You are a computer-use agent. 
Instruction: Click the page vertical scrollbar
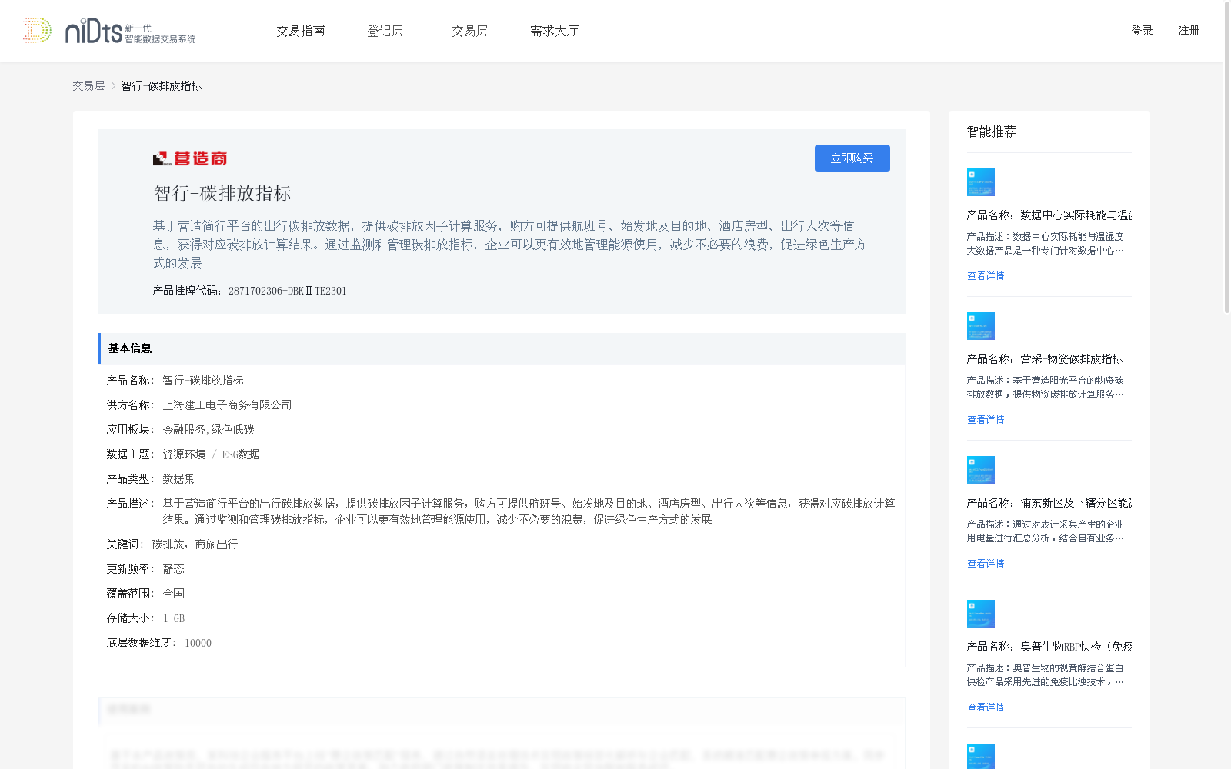[x=1227, y=158]
